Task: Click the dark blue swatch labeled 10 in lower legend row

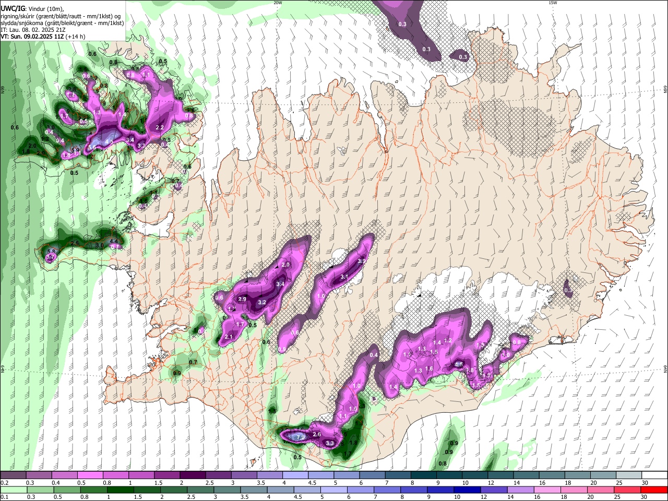Action: coord(467,490)
